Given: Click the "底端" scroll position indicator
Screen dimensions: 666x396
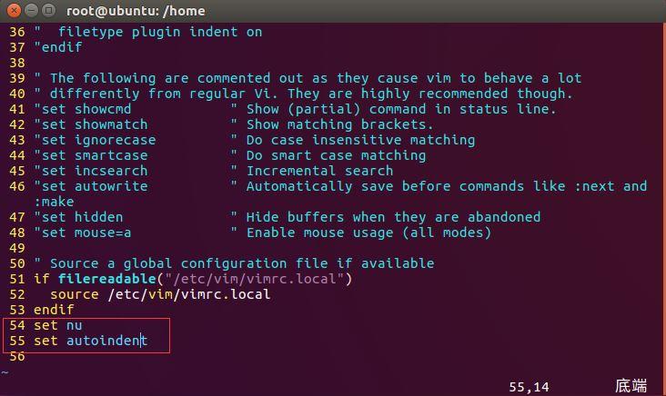Looking at the screenshot, I should [x=631, y=387].
